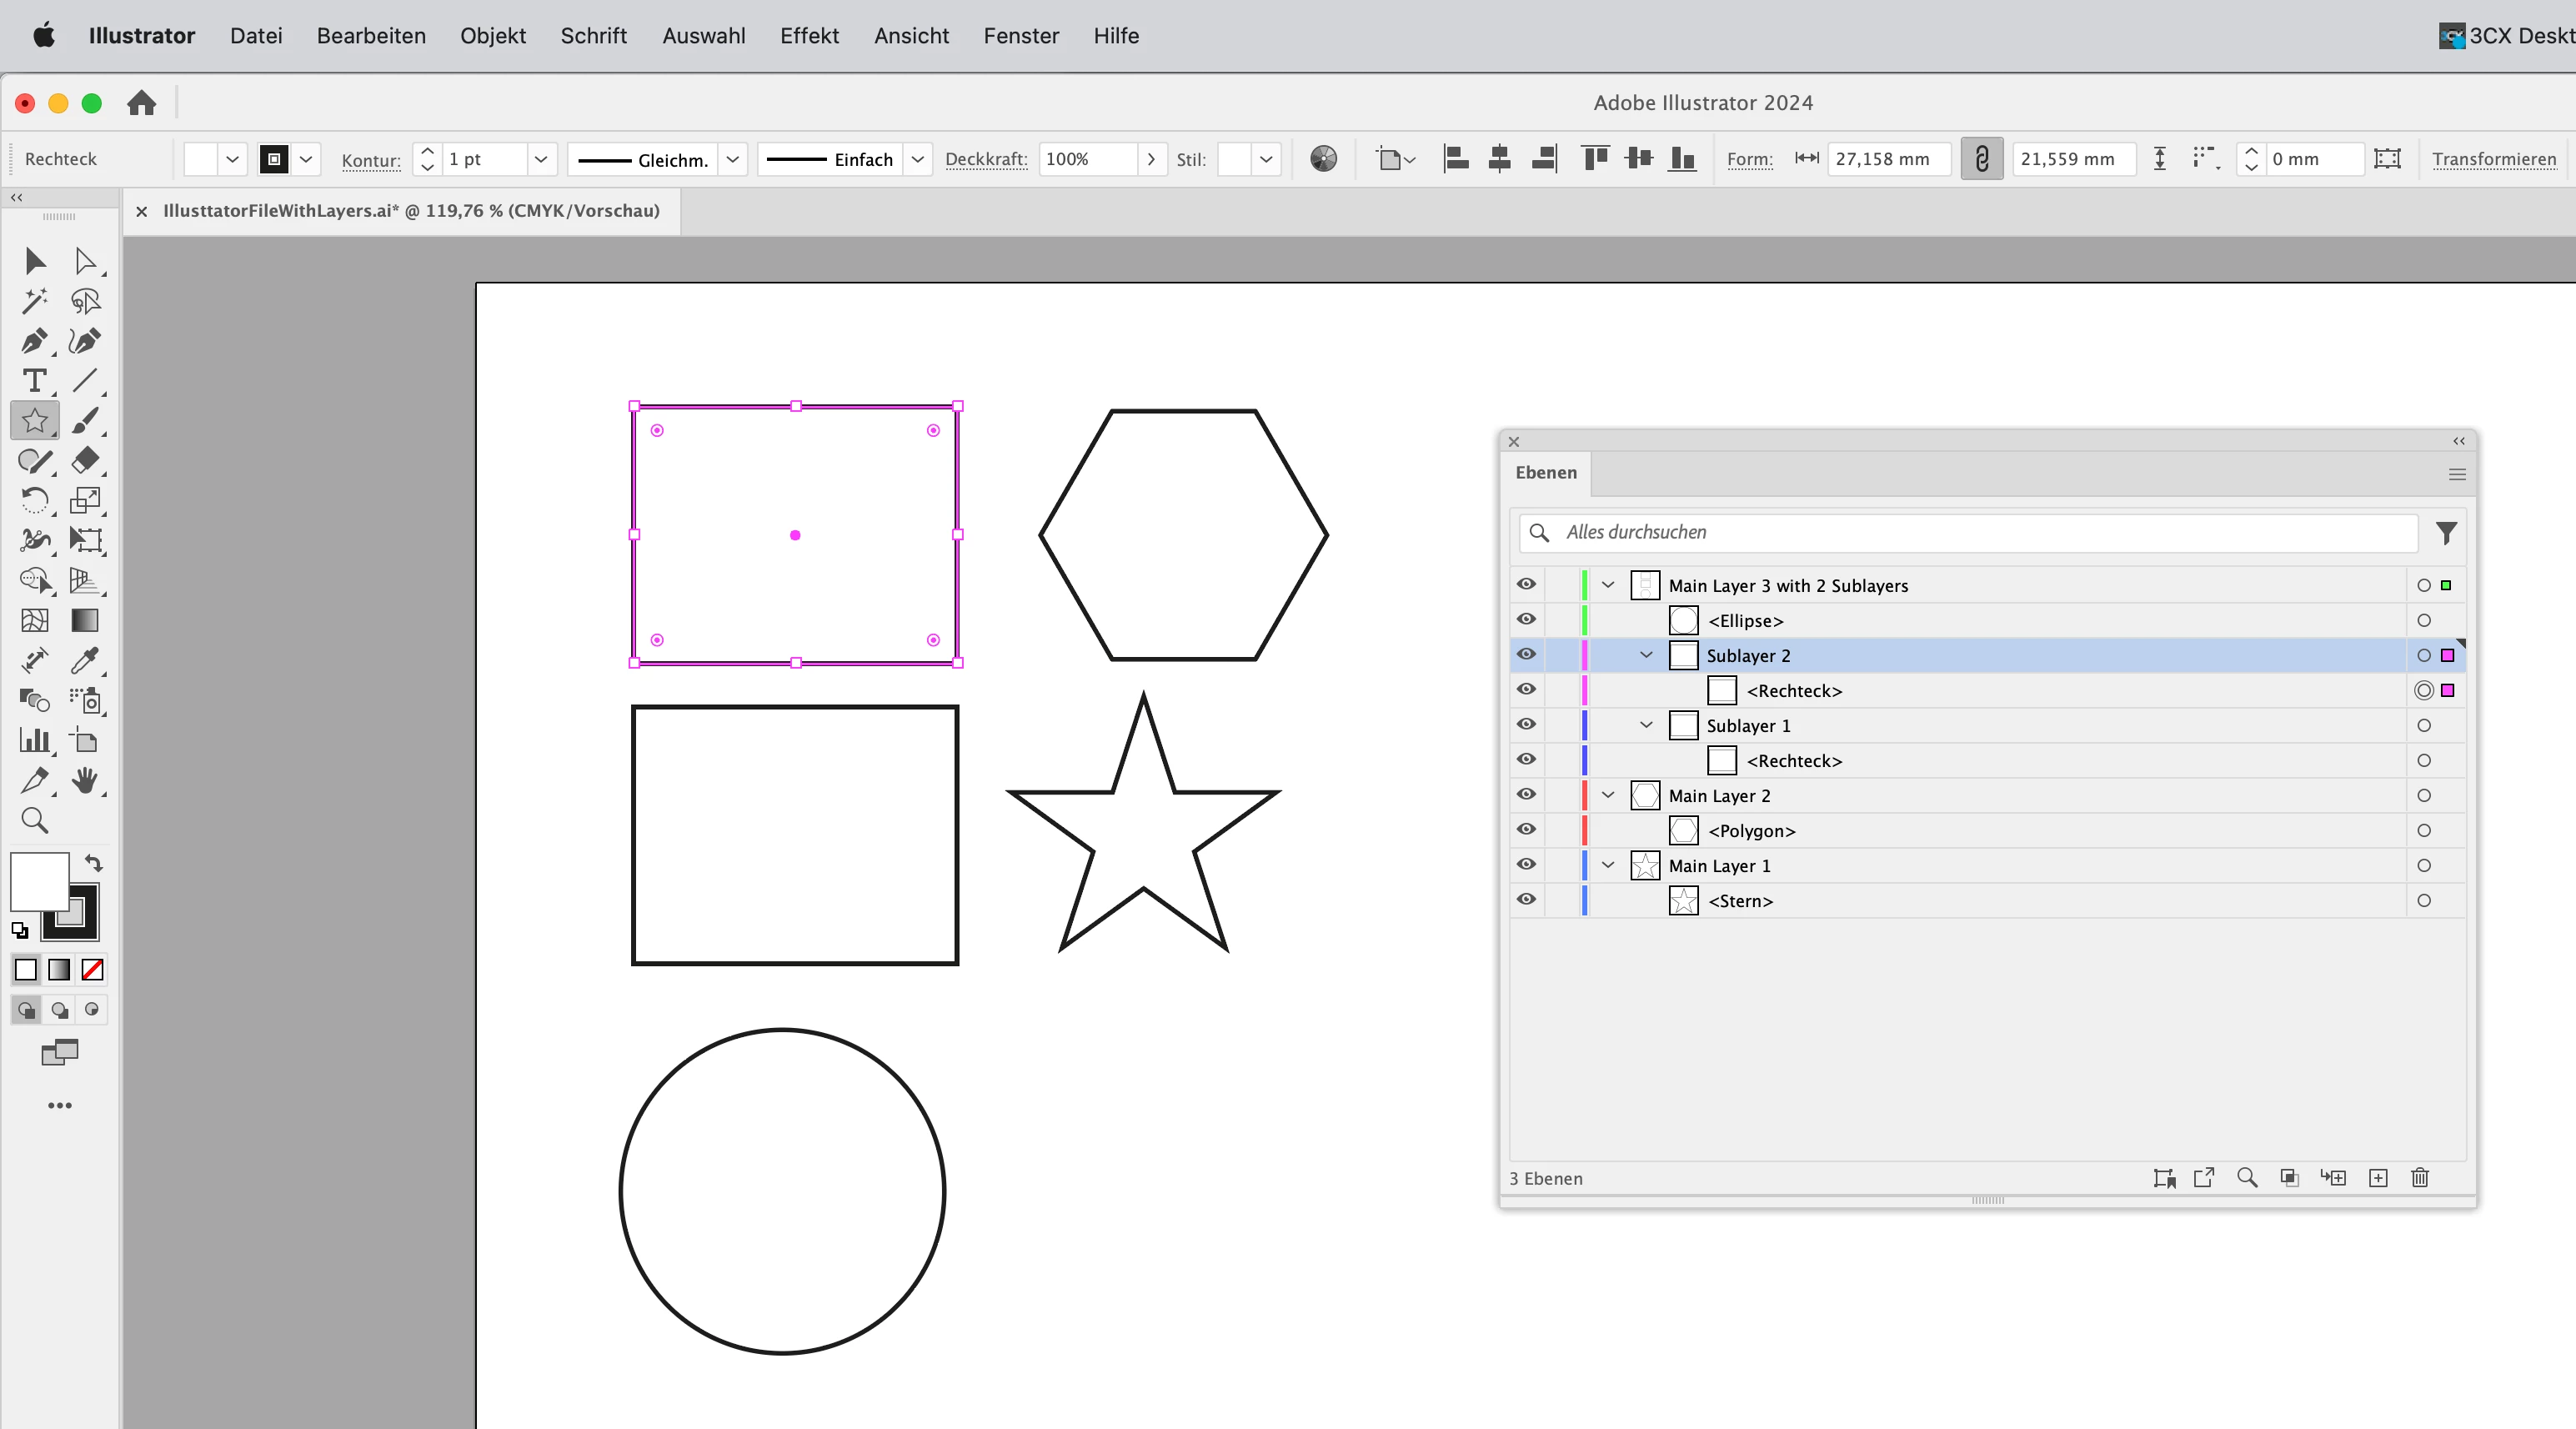Collapse Main Layer 3 with 2 Sublayers

click(x=1608, y=585)
